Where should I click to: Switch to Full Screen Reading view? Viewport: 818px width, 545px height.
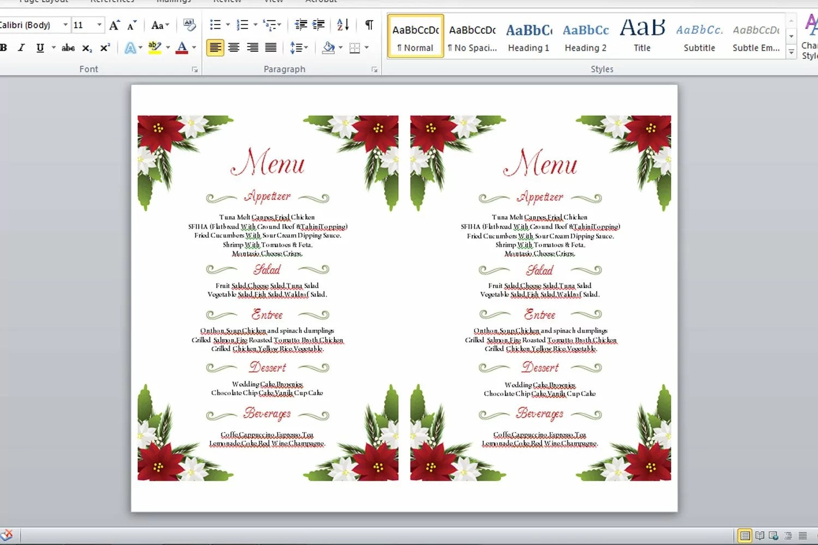click(759, 536)
